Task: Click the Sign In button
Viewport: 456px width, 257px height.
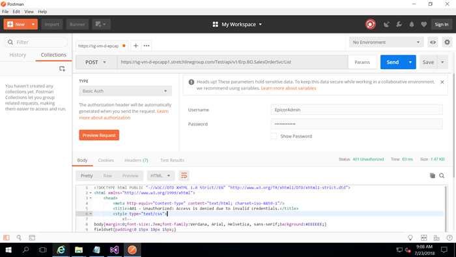Action: (442, 24)
